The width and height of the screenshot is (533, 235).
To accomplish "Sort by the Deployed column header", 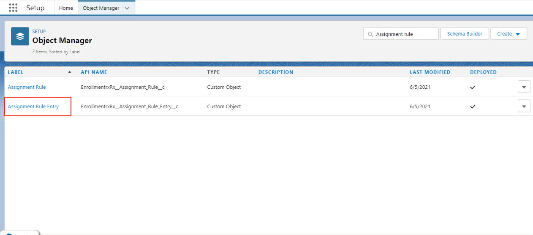I will click(x=483, y=72).
